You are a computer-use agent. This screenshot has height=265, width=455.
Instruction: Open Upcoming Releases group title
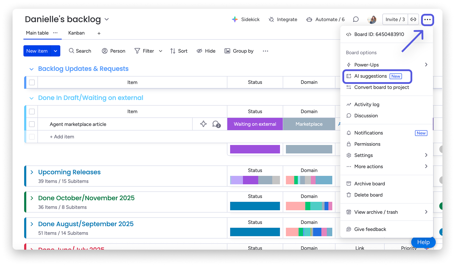(69, 172)
